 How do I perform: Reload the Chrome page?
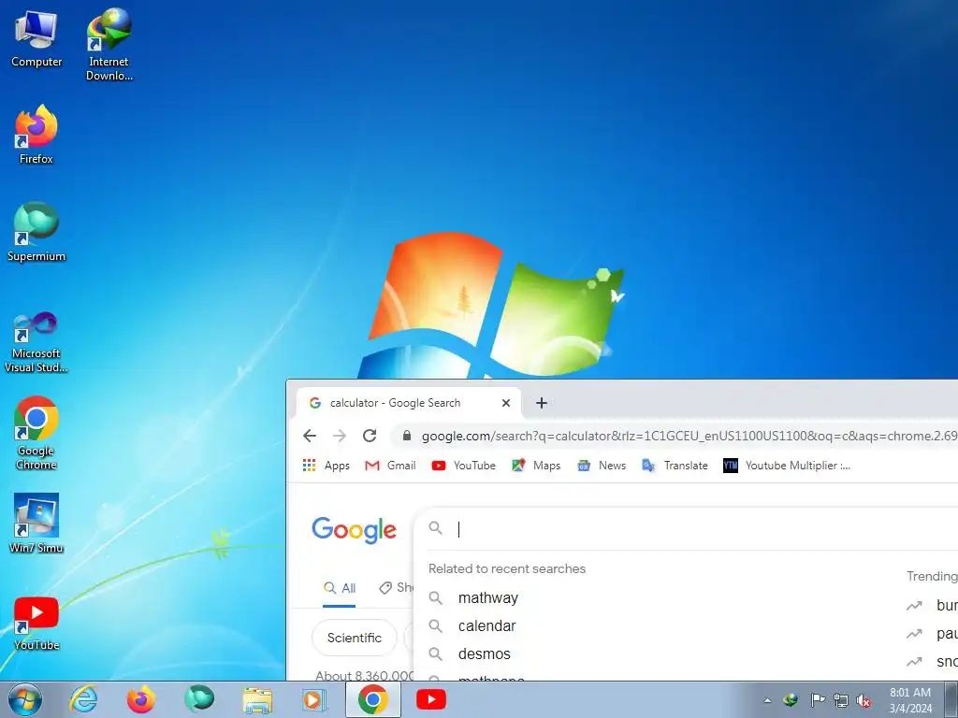(x=370, y=436)
